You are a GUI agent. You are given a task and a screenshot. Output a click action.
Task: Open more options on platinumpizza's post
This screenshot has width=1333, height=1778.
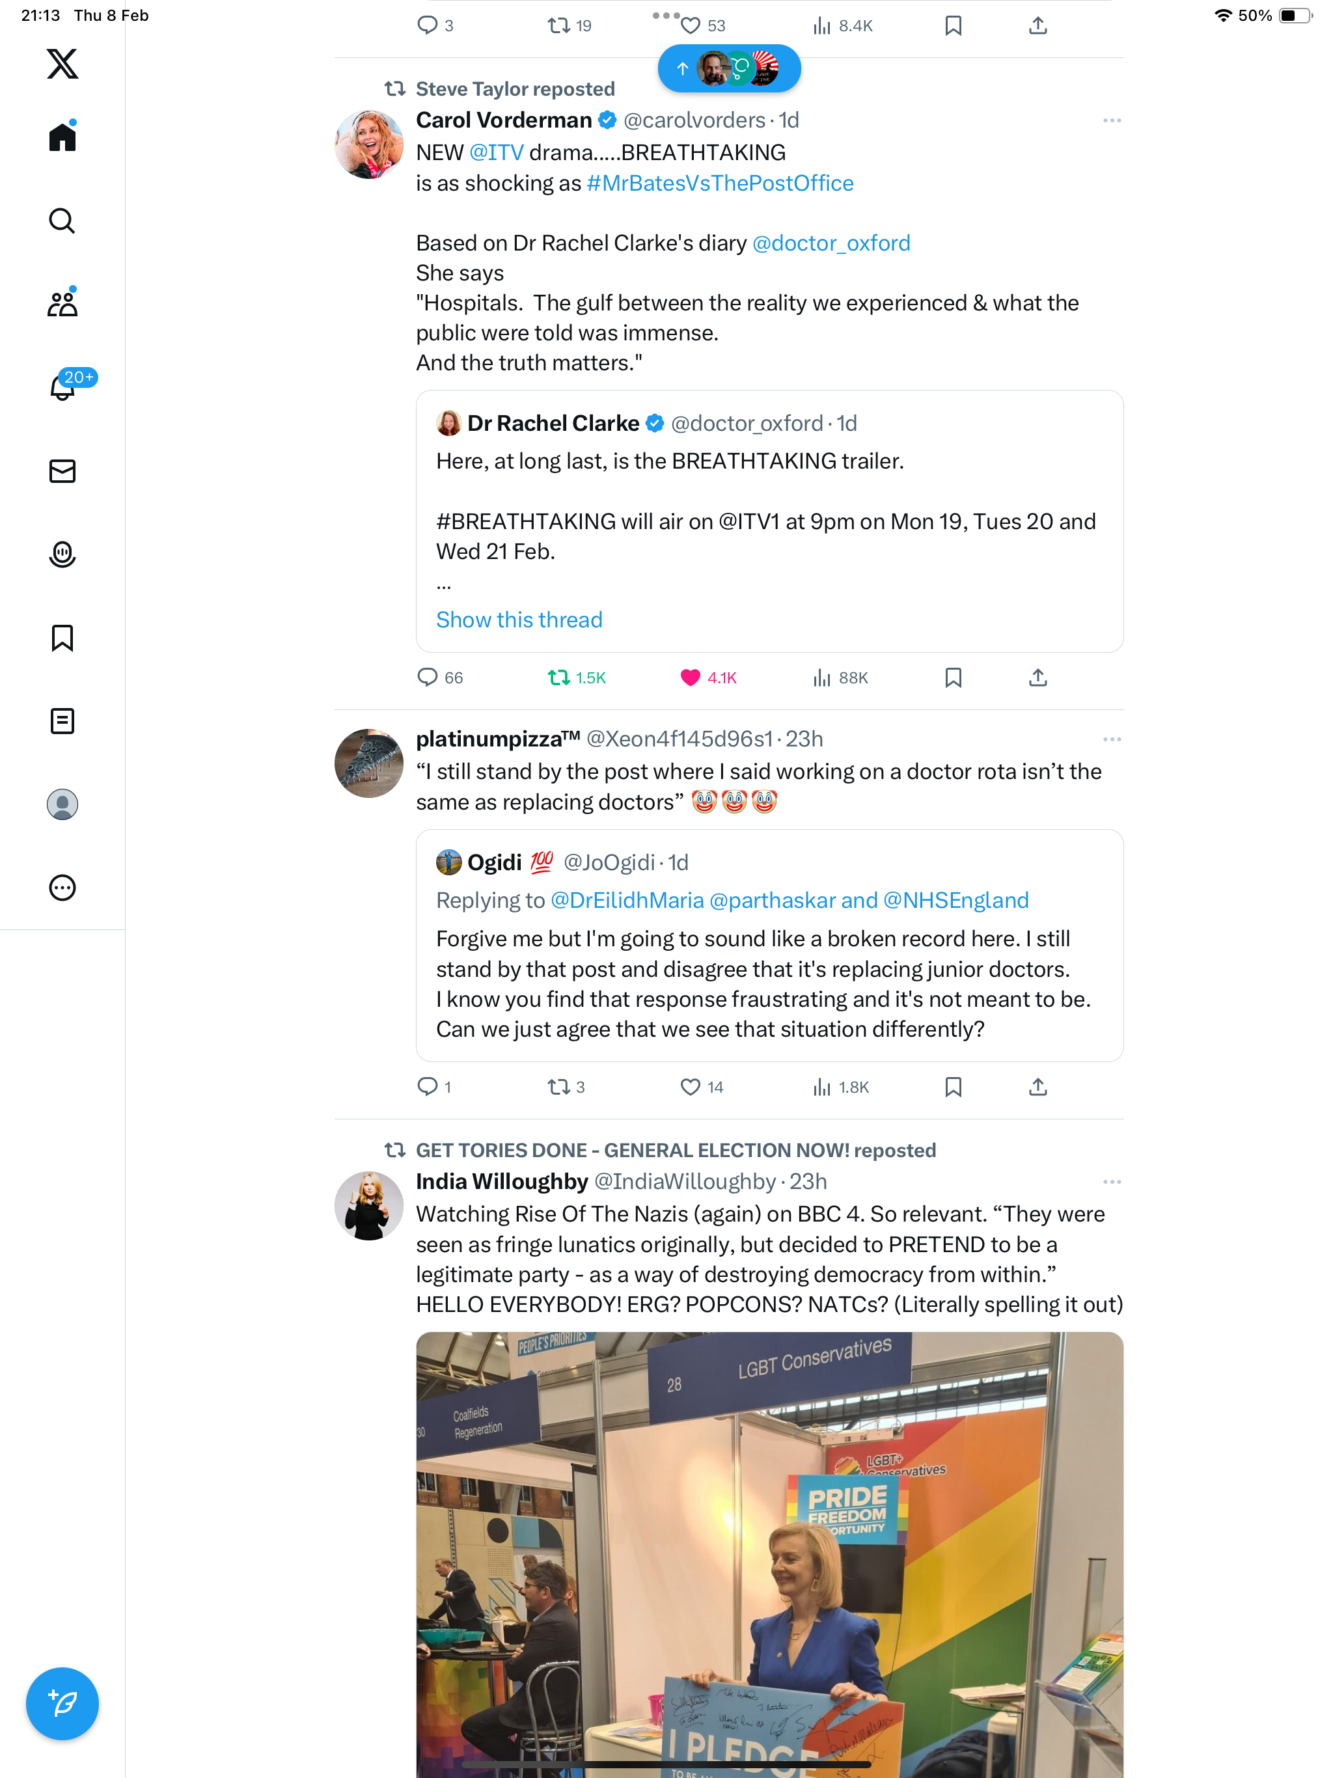click(1112, 739)
